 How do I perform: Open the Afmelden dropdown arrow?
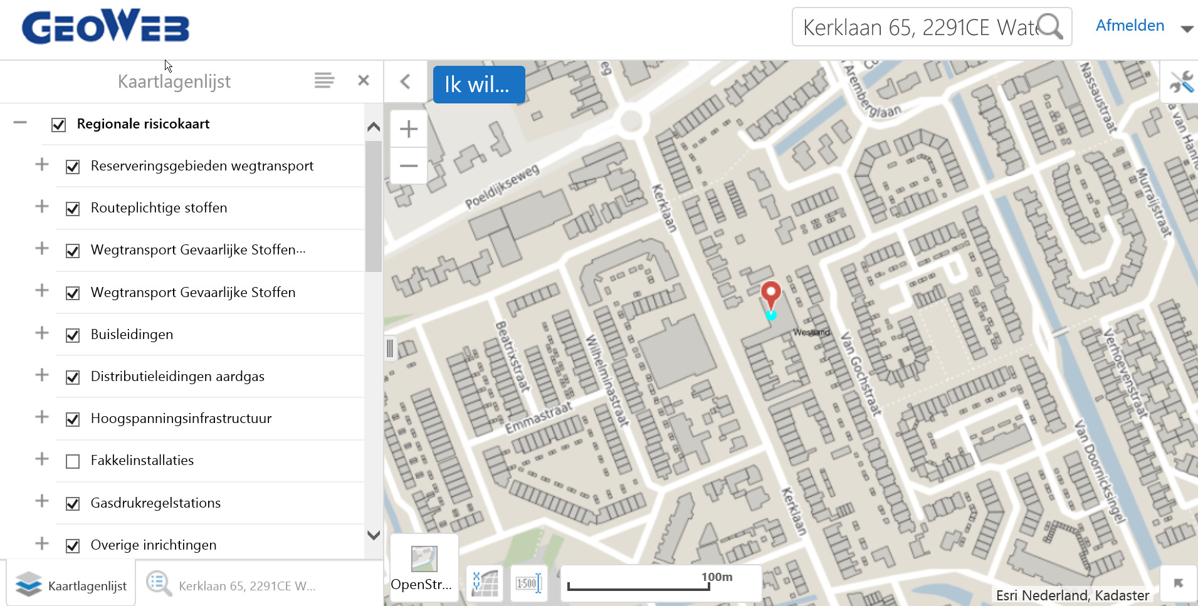[1186, 28]
